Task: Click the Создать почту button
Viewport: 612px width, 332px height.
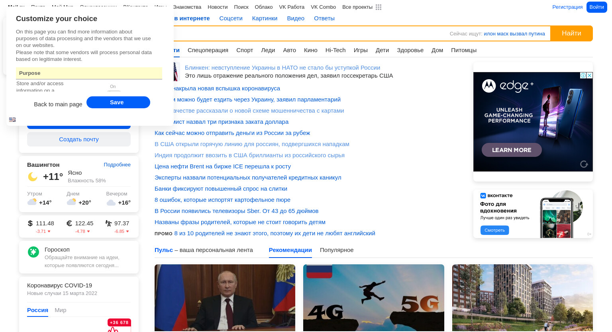Action: click(x=79, y=139)
